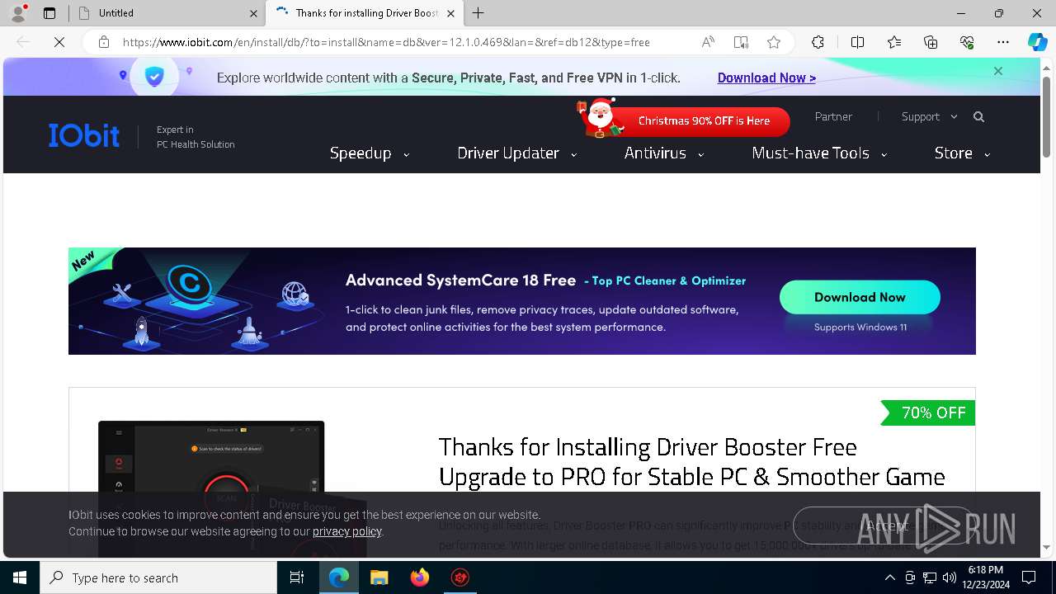This screenshot has height=594, width=1056.
Task: Select the Thanks for installing Driver Booster tab
Action: [363, 13]
